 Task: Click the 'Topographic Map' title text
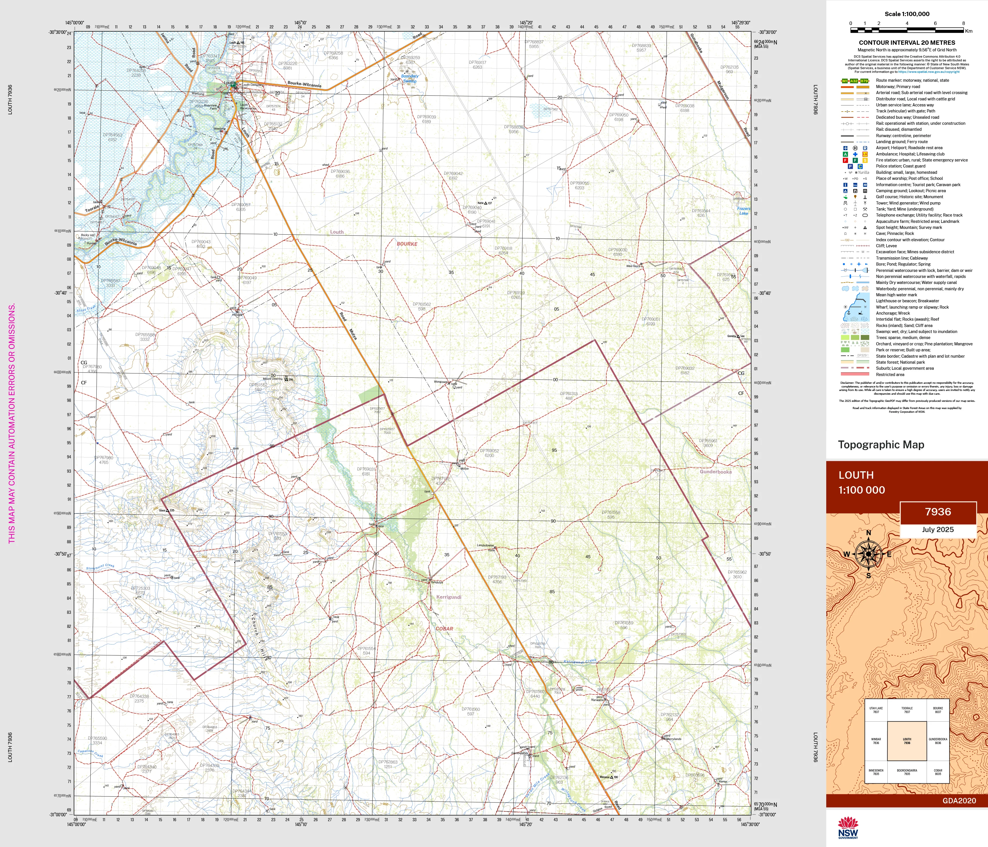pos(881,445)
